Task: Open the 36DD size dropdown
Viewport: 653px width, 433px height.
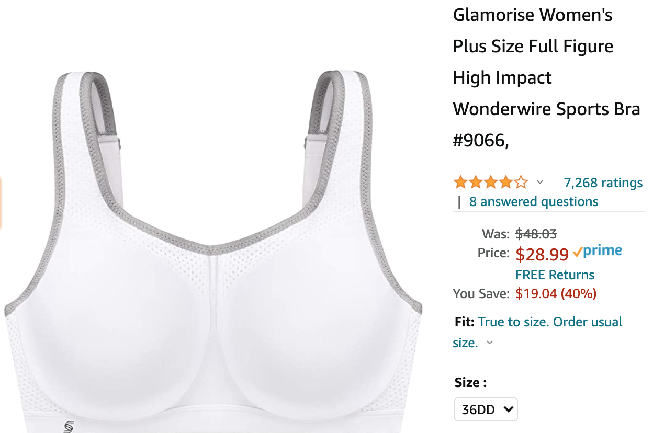Action: click(486, 409)
